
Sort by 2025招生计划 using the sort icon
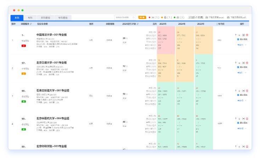pos(137,24)
